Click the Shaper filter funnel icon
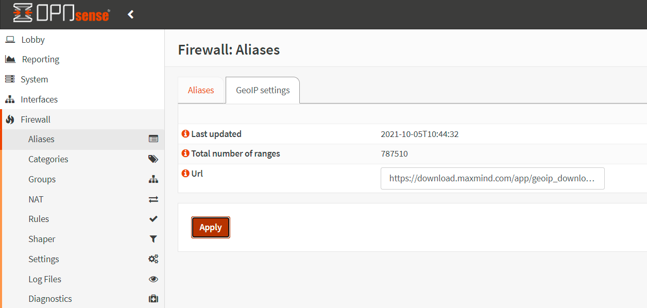This screenshot has height=308, width=647. click(x=153, y=239)
